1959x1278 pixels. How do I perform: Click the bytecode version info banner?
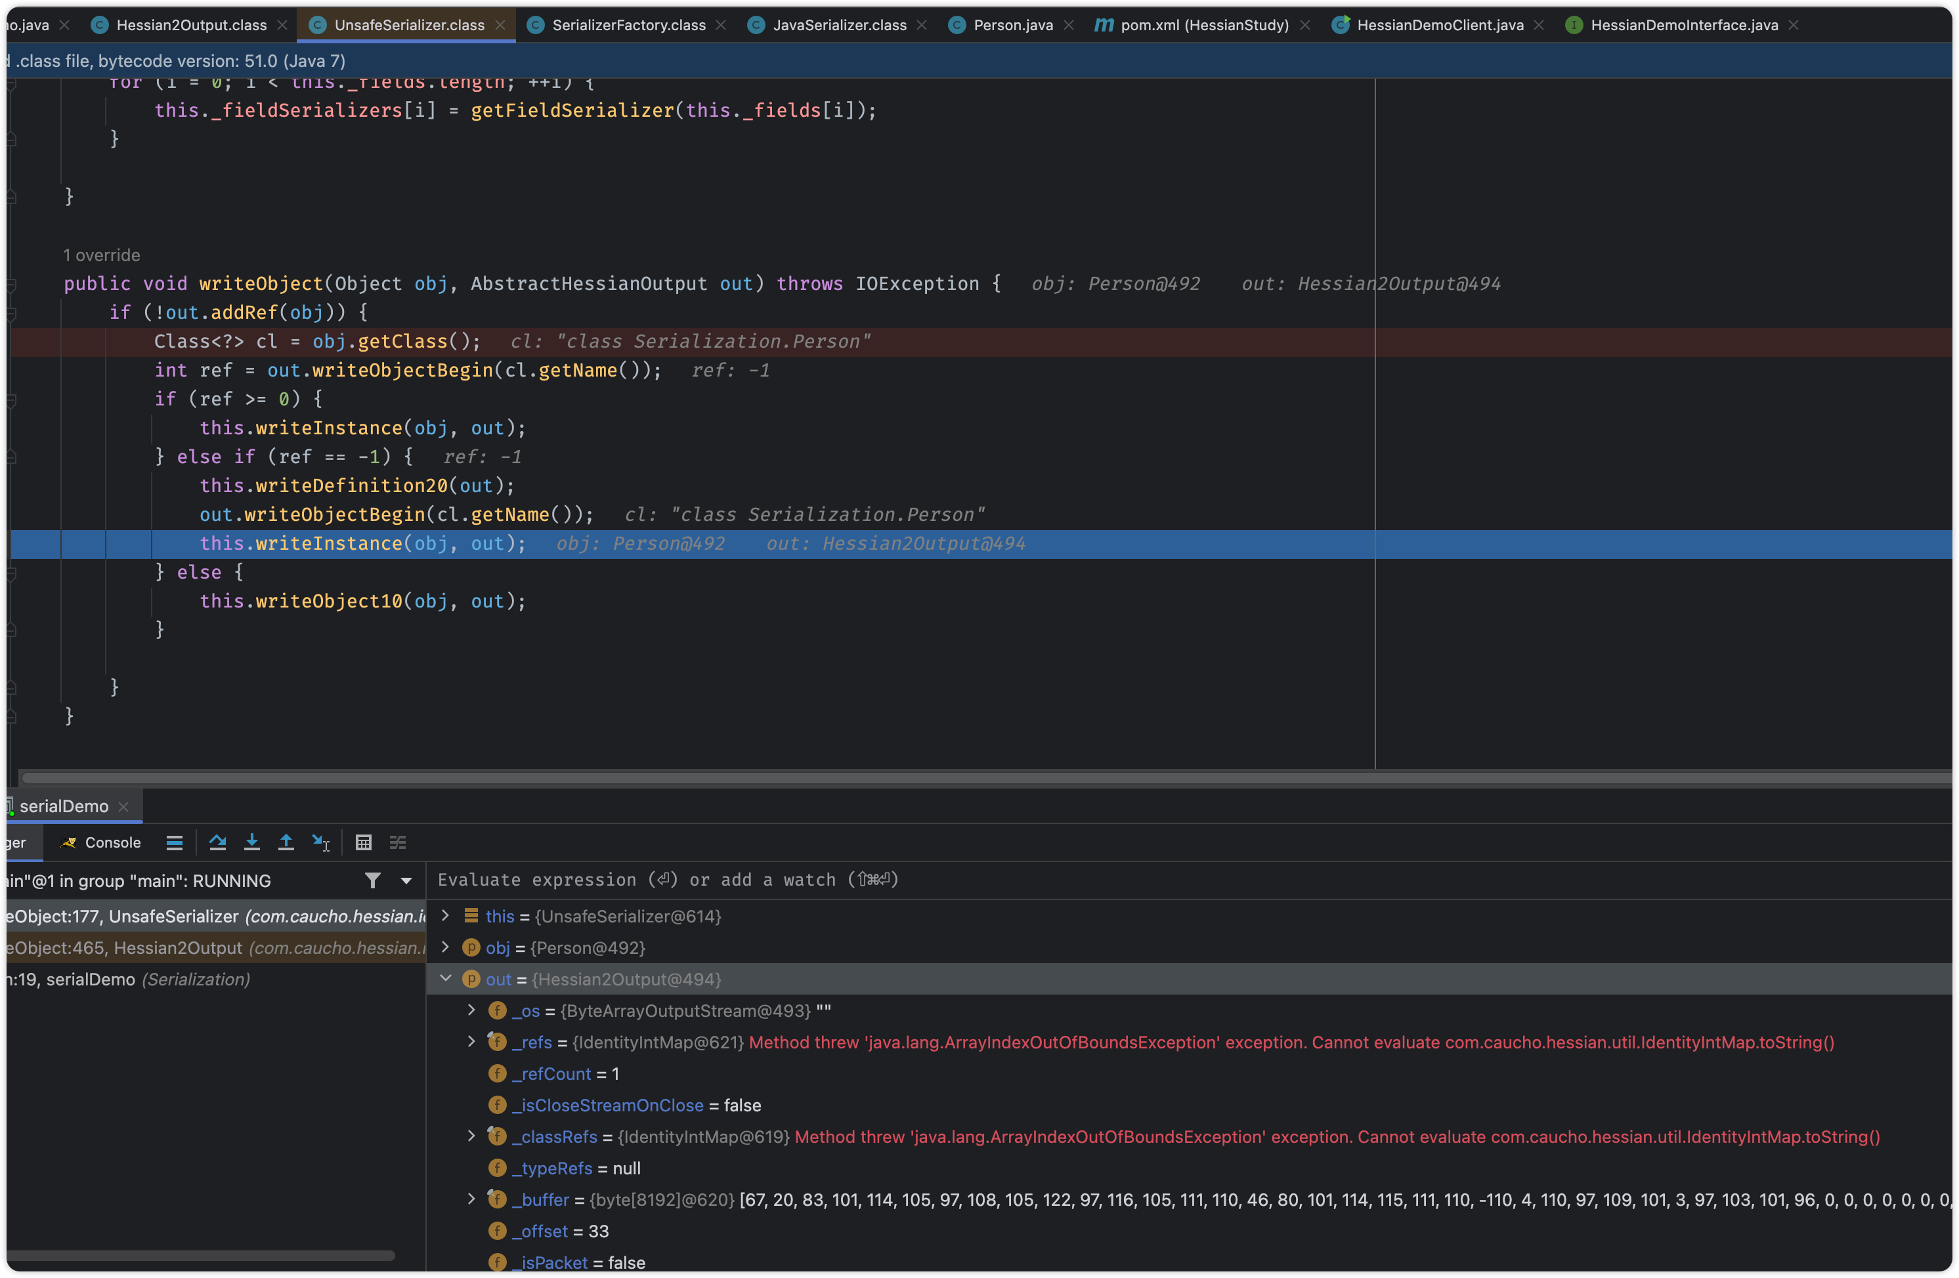pos(979,61)
